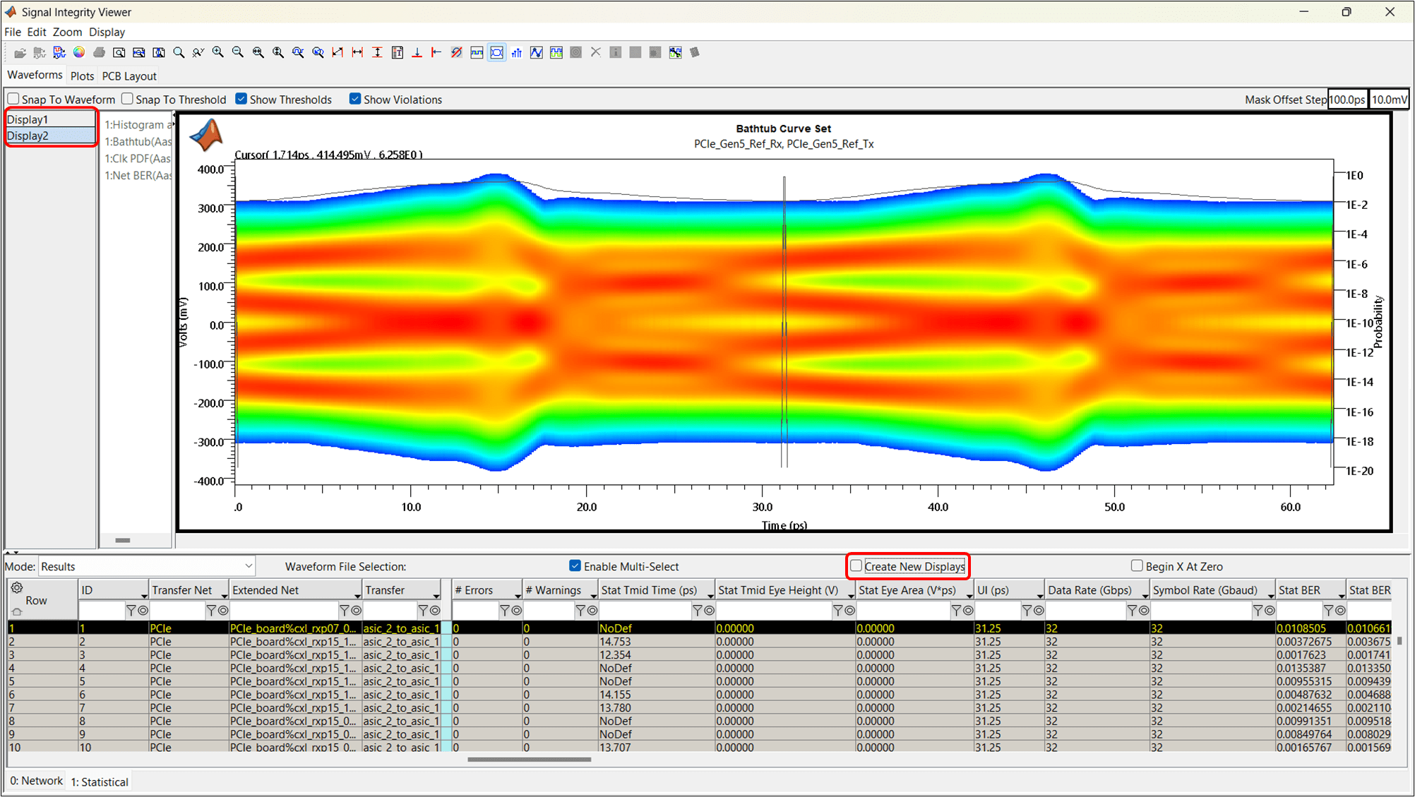The width and height of the screenshot is (1415, 797).
Task: Toggle Begin X At Zero checkbox
Action: (x=1137, y=565)
